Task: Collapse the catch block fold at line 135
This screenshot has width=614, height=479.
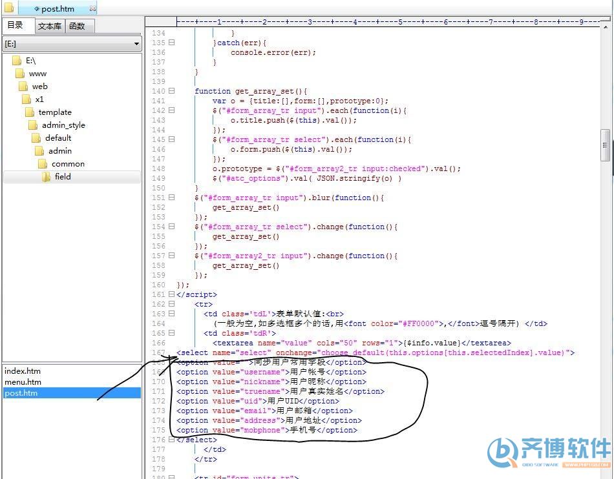Action: [171, 43]
